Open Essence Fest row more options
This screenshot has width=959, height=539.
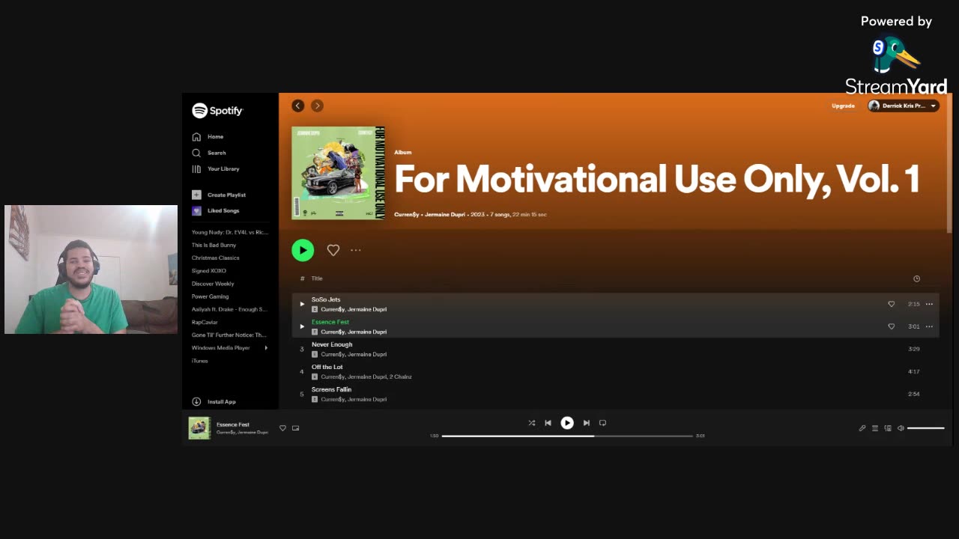929,326
